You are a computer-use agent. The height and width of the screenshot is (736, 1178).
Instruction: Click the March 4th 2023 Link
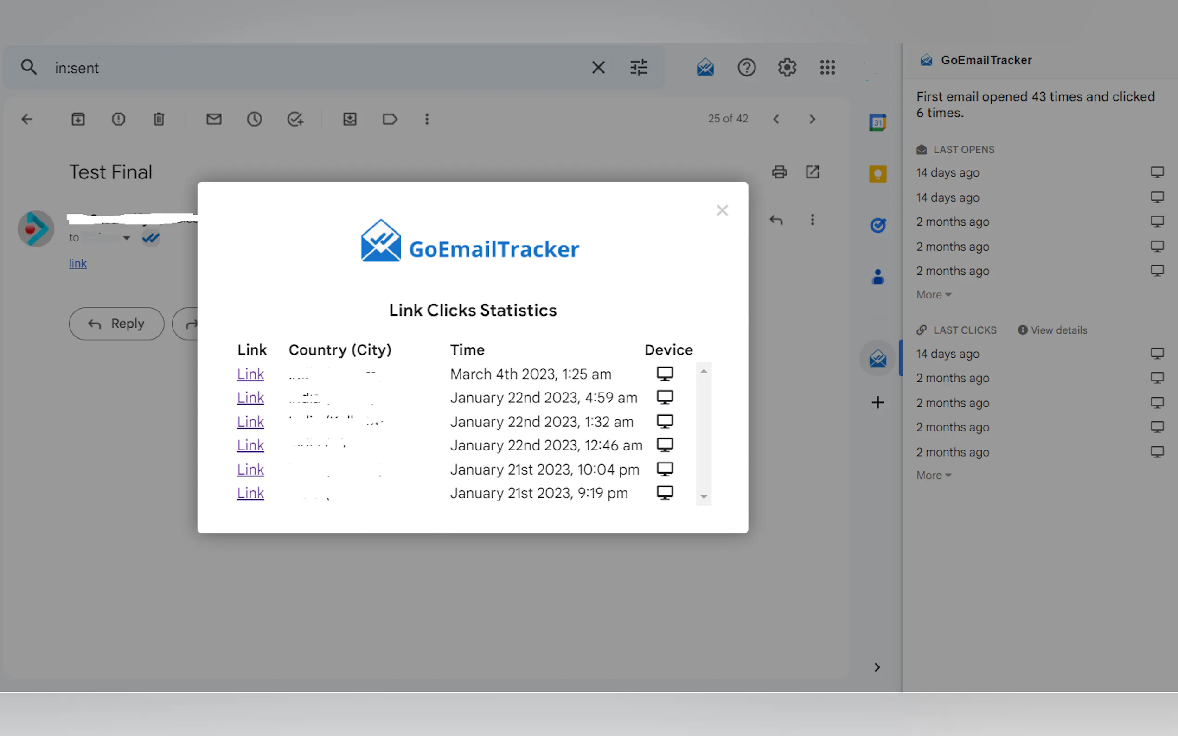(250, 374)
